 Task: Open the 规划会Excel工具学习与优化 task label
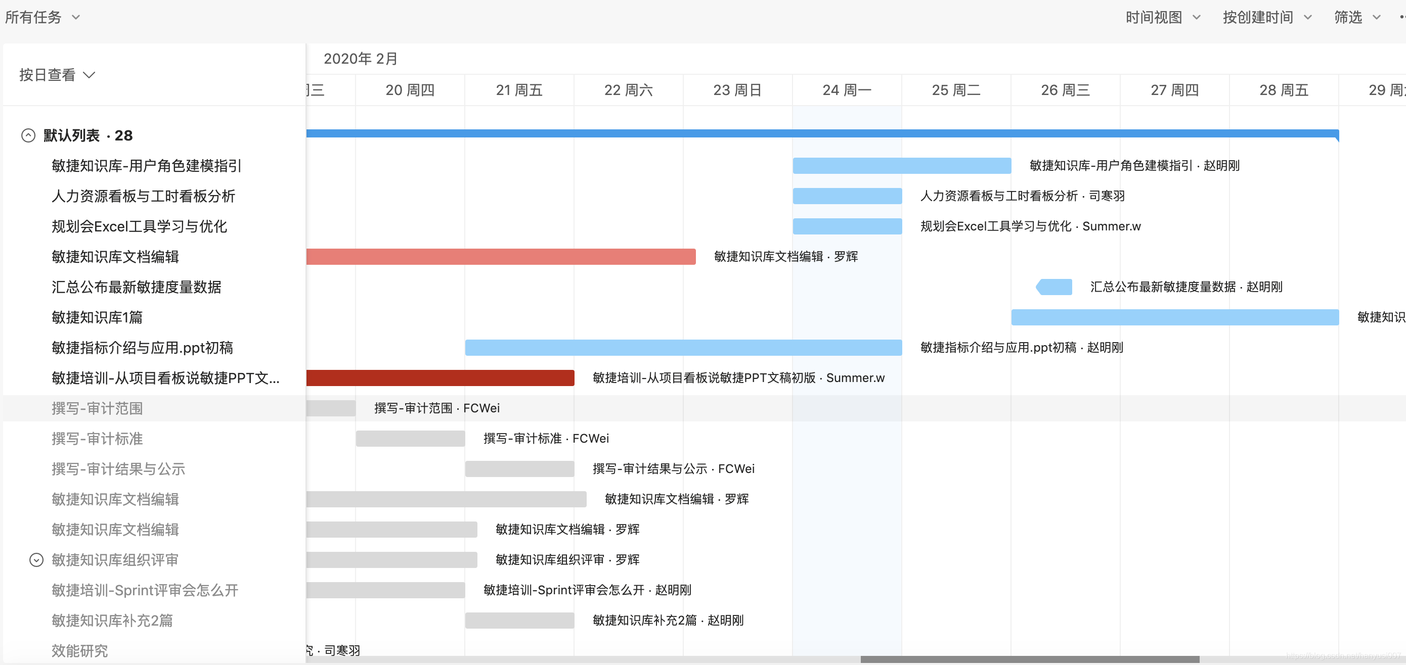point(139,226)
